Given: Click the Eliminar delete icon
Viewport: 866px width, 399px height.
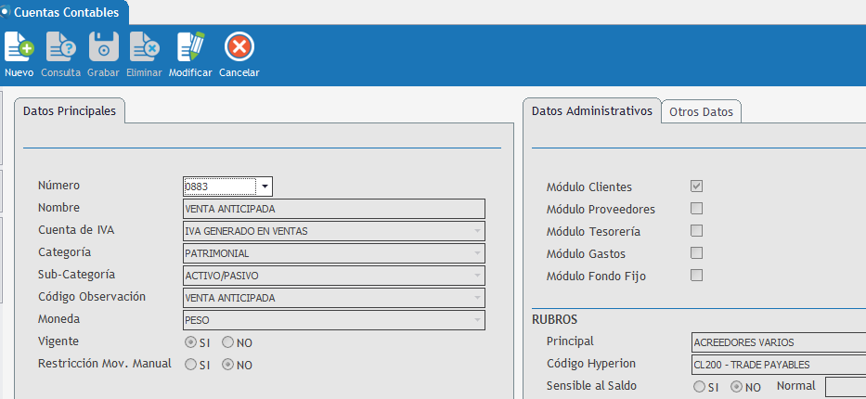Looking at the screenshot, I should [144, 47].
